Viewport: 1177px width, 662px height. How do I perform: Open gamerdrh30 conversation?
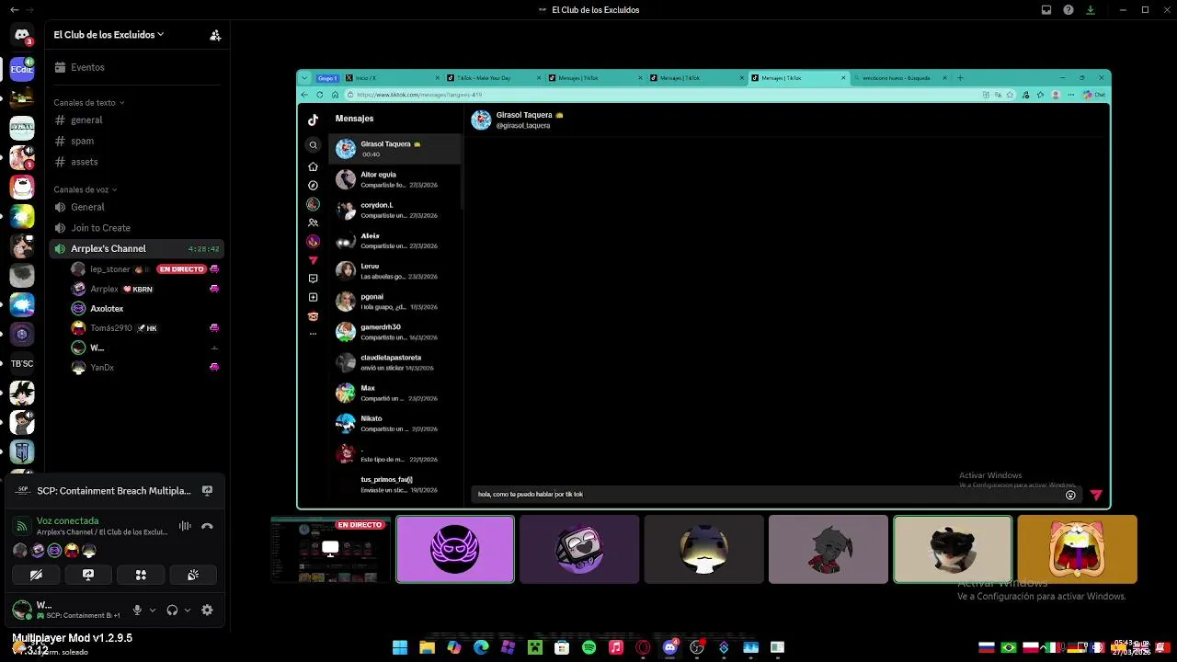(x=395, y=332)
